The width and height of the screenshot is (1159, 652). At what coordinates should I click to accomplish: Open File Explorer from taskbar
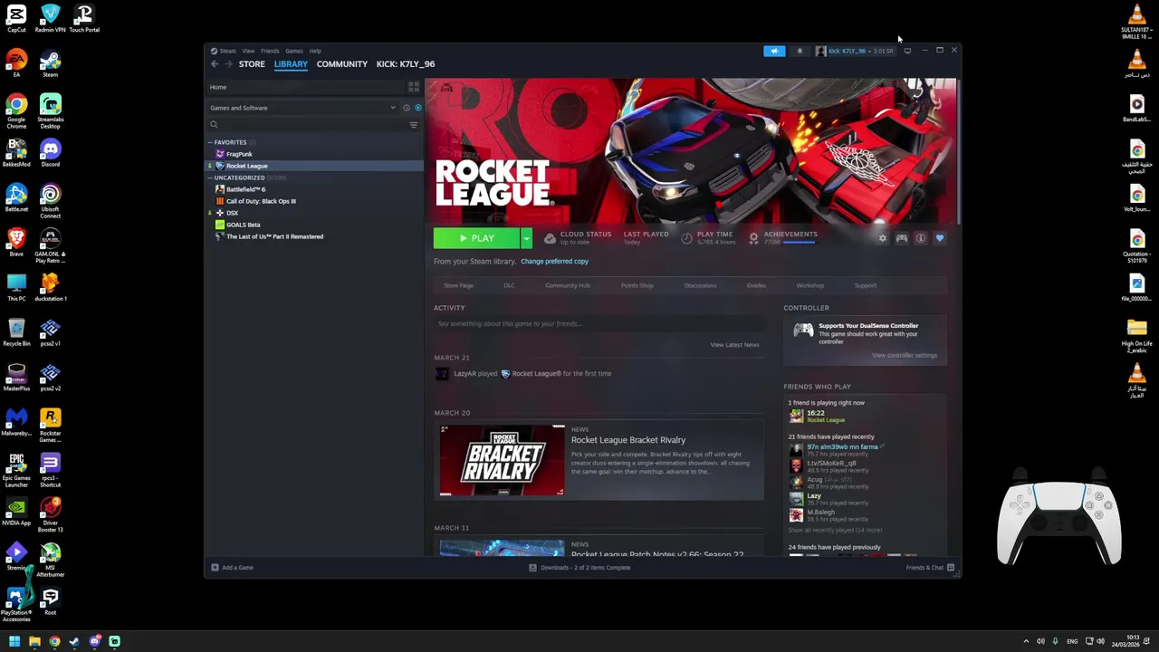pyautogui.click(x=34, y=641)
